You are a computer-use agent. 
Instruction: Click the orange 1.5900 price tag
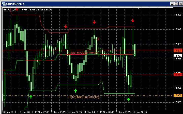coord(178,95)
